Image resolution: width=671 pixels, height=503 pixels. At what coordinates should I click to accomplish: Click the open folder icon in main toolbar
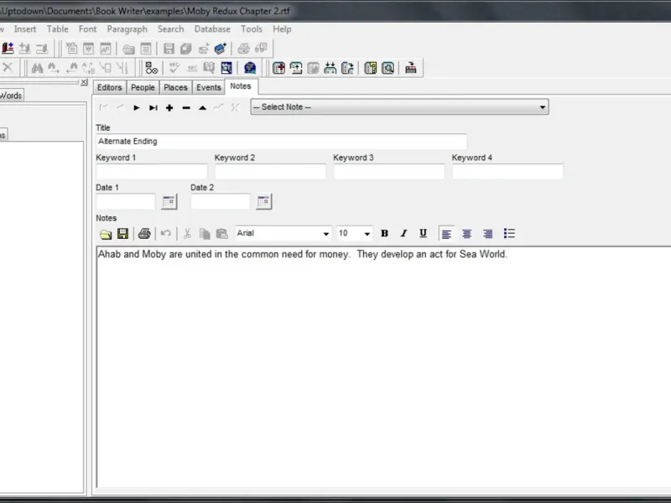[128, 49]
